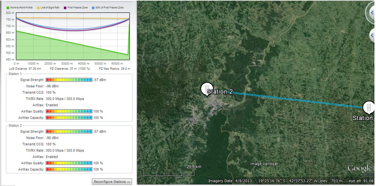Click the Station 1 Signal Strength bar
Image resolution: width=376 pixels, height=186 pixels.
tap(69, 80)
